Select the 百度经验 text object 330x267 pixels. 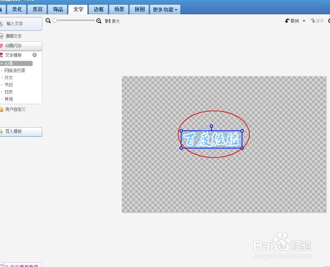click(212, 139)
